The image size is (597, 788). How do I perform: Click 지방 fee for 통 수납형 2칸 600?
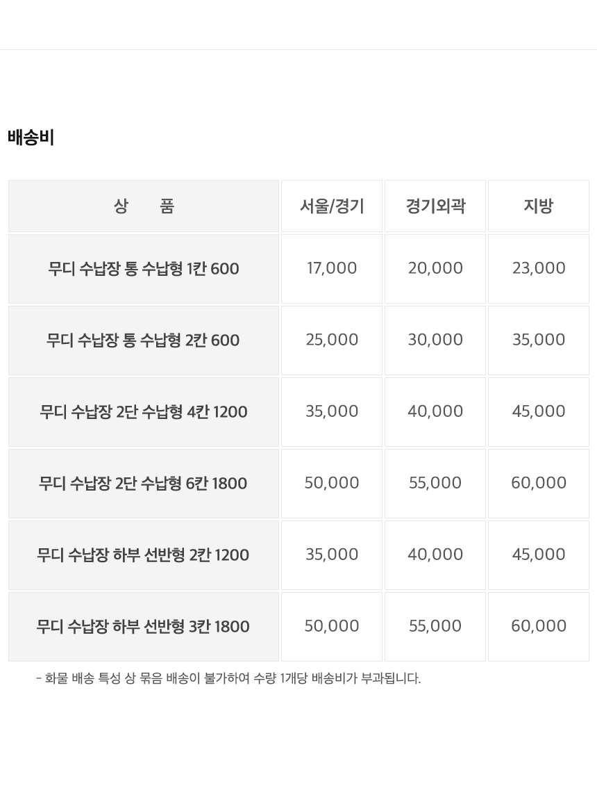click(x=539, y=340)
